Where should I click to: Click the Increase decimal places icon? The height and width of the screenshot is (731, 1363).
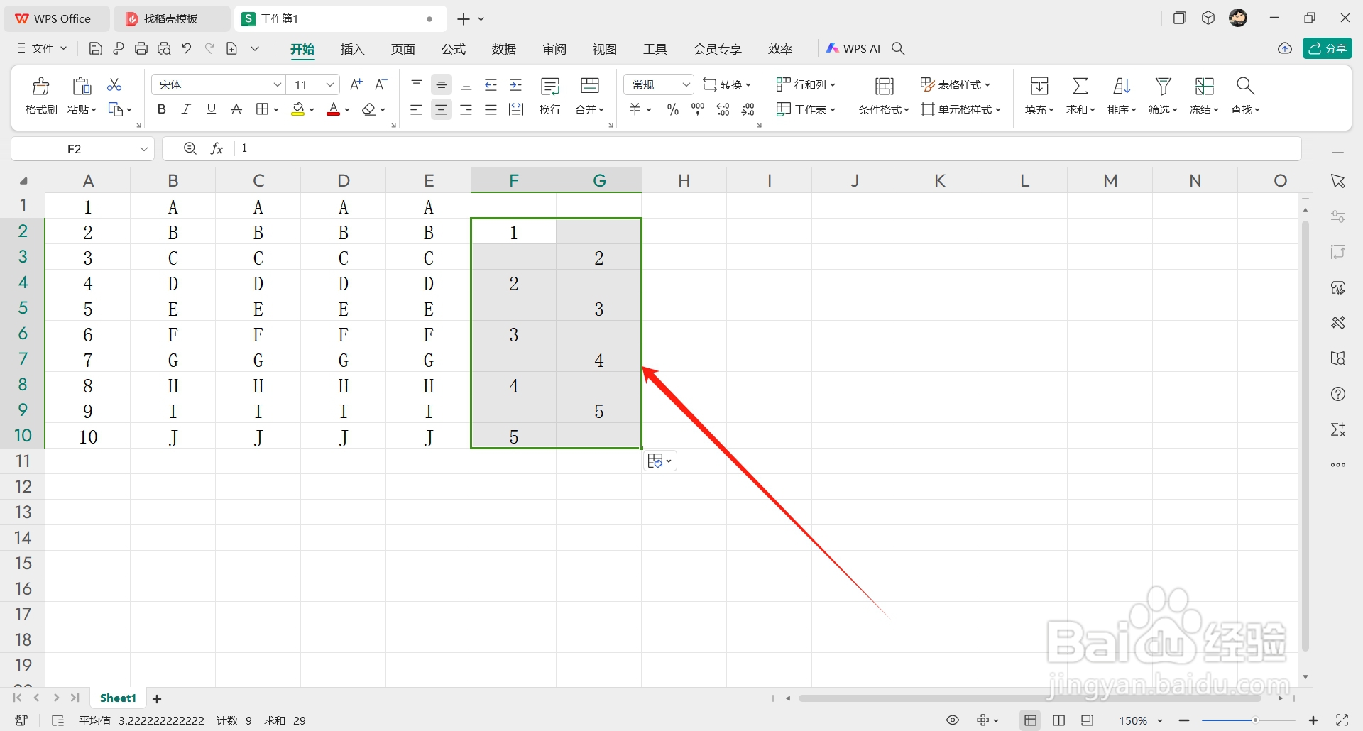pos(723,109)
